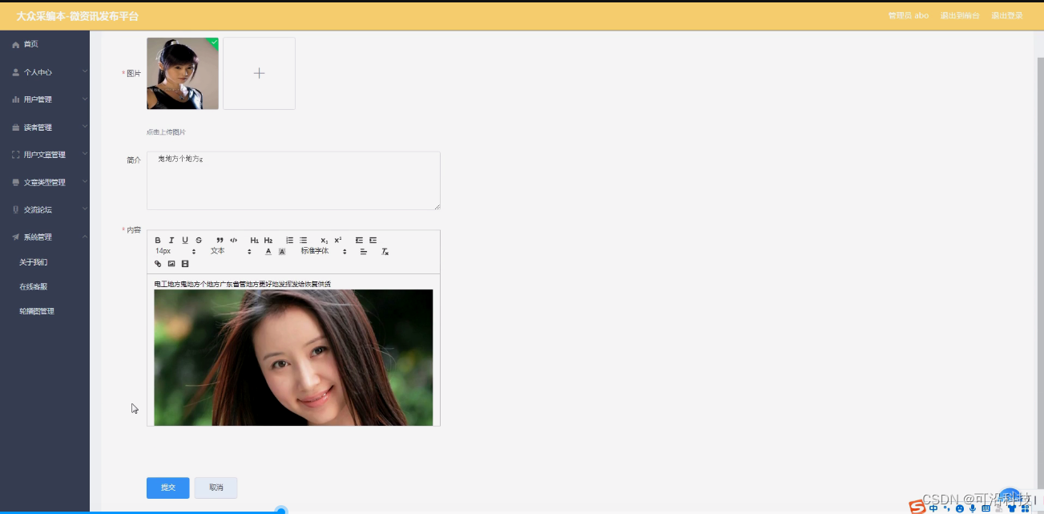1044x514 pixels.
Task: Toggle the 中 Chinese input mode icon
Action: 934,508
